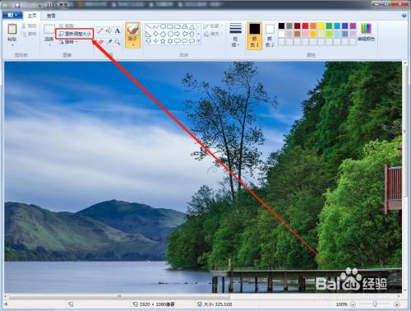Click Resize (重新调整大小) button
Viewport: 411px width, 311px height.
pyautogui.click(x=75, y=34)
